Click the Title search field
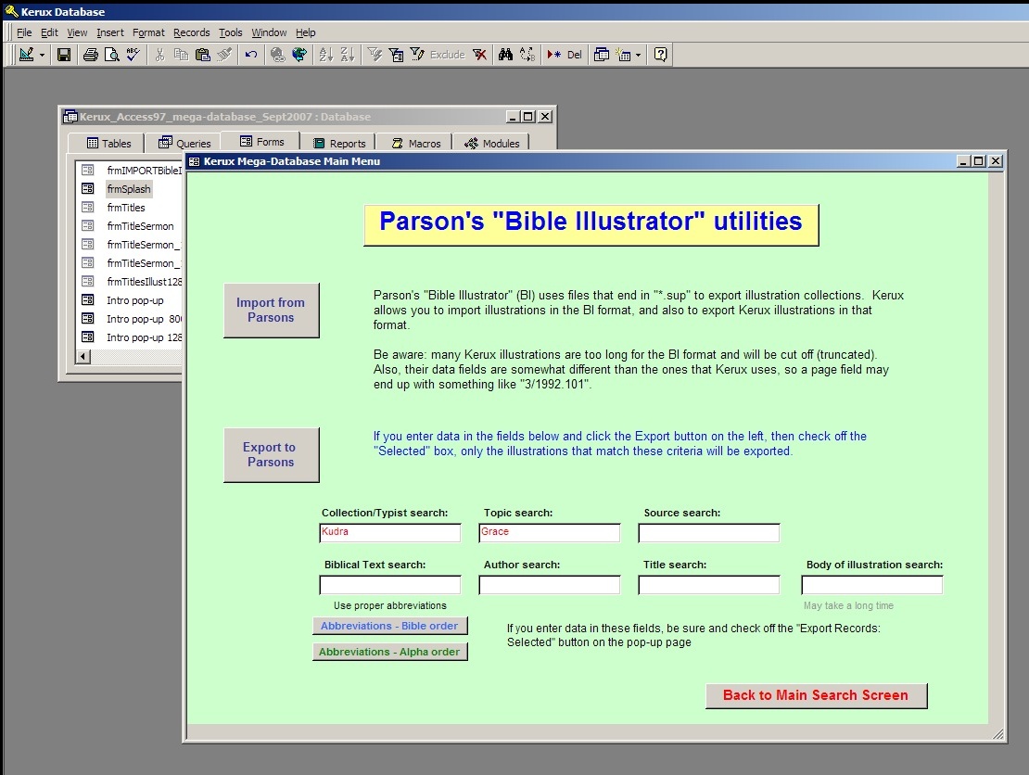This screenshot has height=775, width=1029. click(709, 585)
